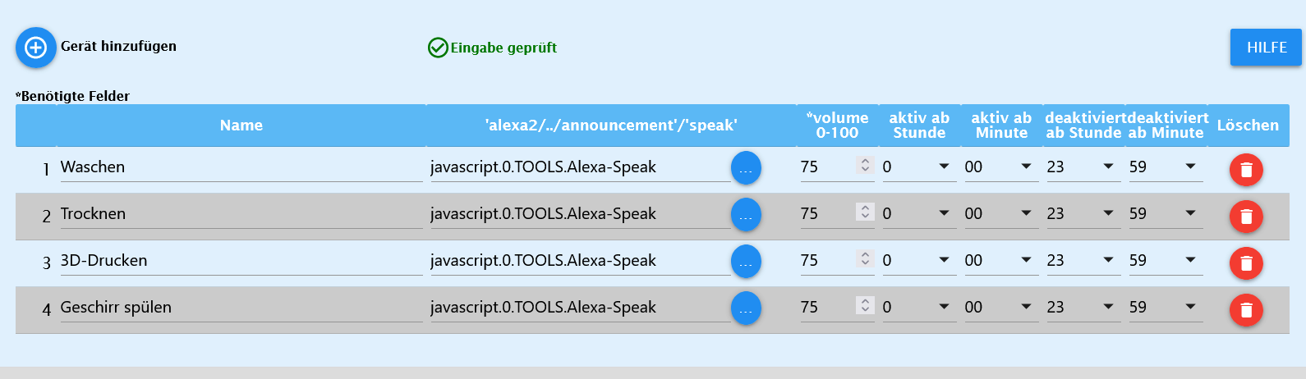Click the HILFE button
This screenshot has width=1306, height=379.
pyautogui.click(x=1266, y=48)
